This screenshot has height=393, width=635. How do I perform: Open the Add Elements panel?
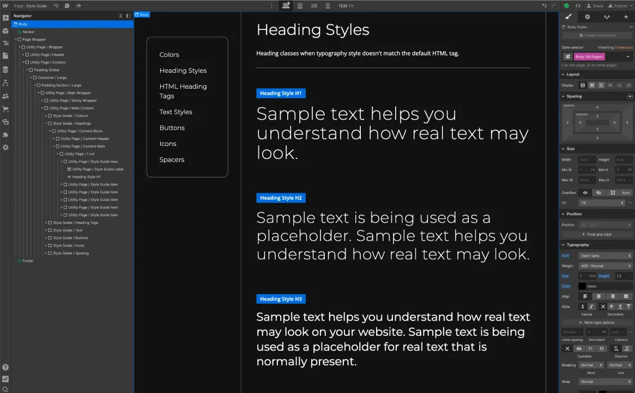(5, 18)
